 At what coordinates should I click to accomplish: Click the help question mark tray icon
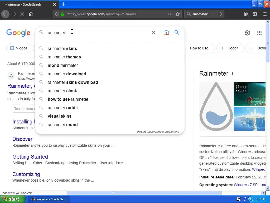click(x=239, y=199)
